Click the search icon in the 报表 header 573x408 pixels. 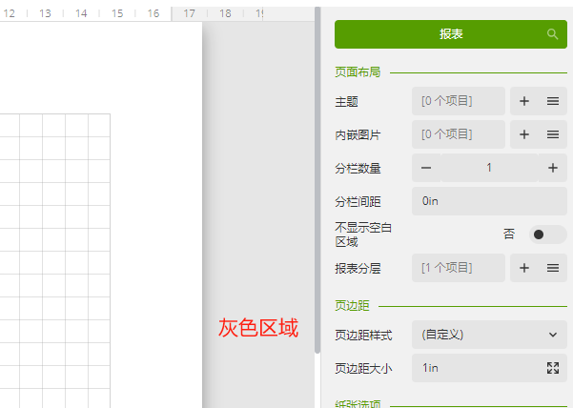tap(552, 34)
